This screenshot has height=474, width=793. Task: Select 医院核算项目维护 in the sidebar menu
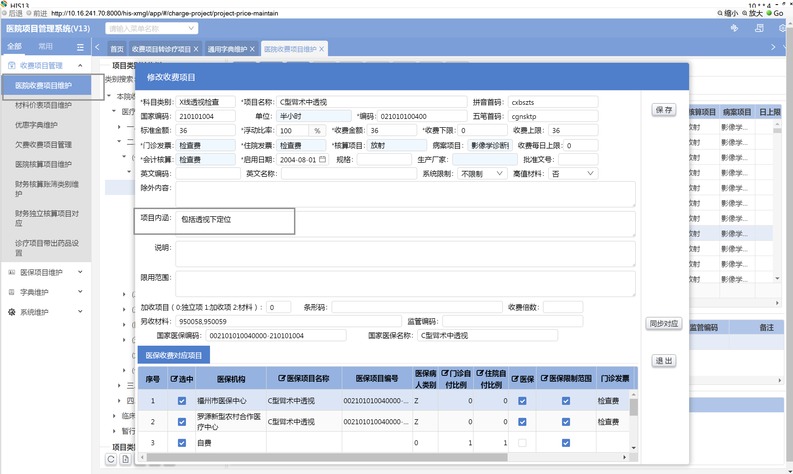[43, 164]
